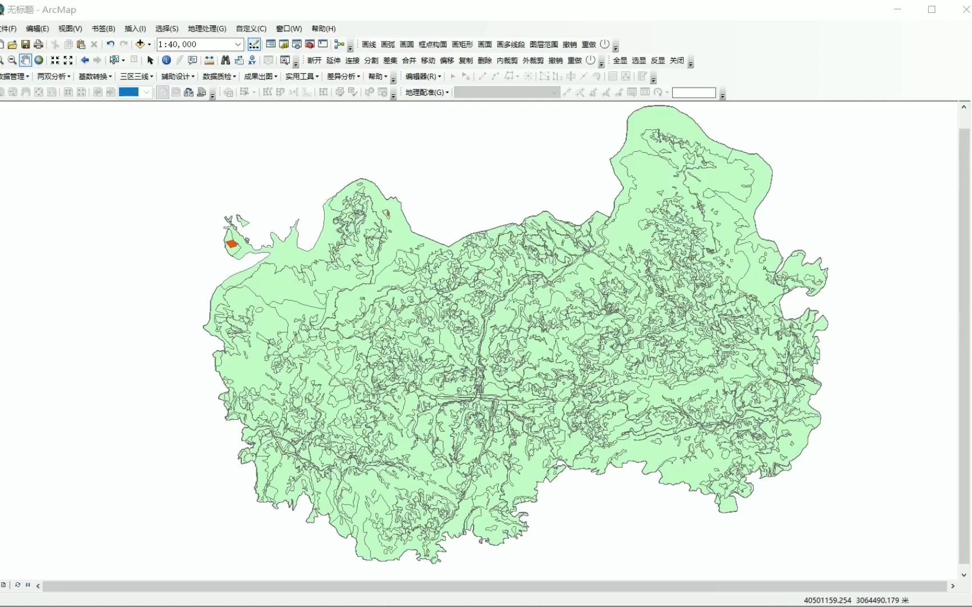Go back to previous extent with blue arrow
972x607 pixels.
pyautogui.click(x=84, y=60)
